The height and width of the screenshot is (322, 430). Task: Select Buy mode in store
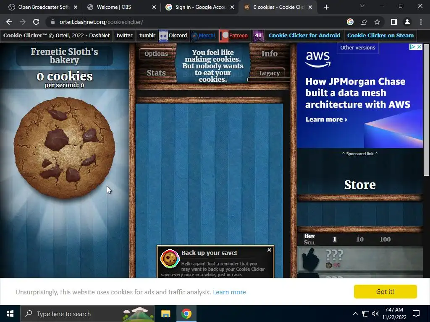coord(309,236)
